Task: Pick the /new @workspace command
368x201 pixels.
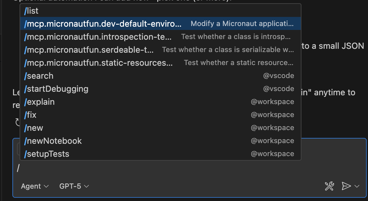Action: [x=161, y=128]
